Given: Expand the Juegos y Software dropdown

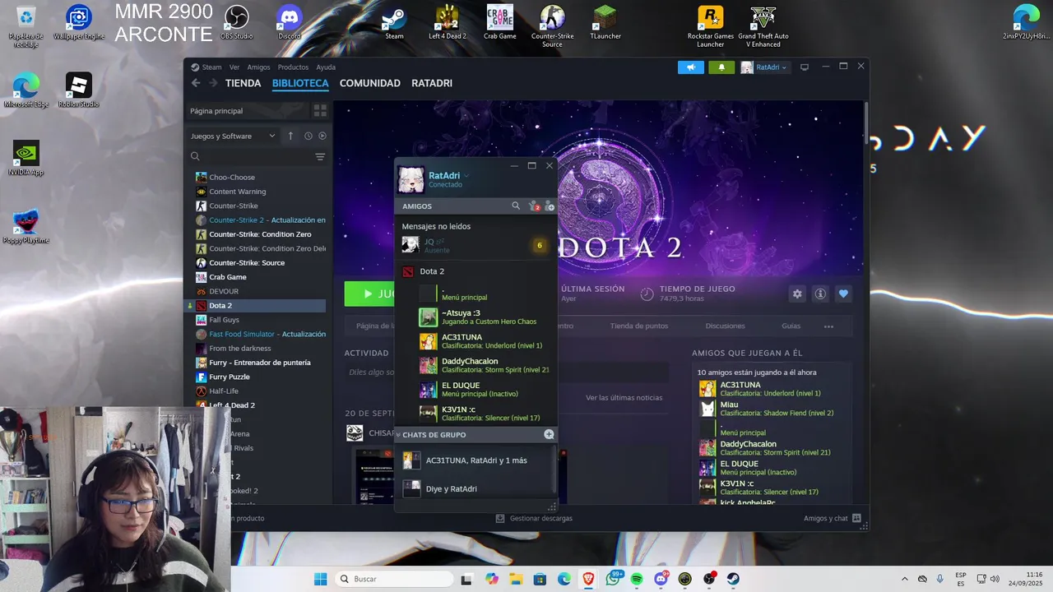Looking at the screenshot, I should [x=234, y=136].
